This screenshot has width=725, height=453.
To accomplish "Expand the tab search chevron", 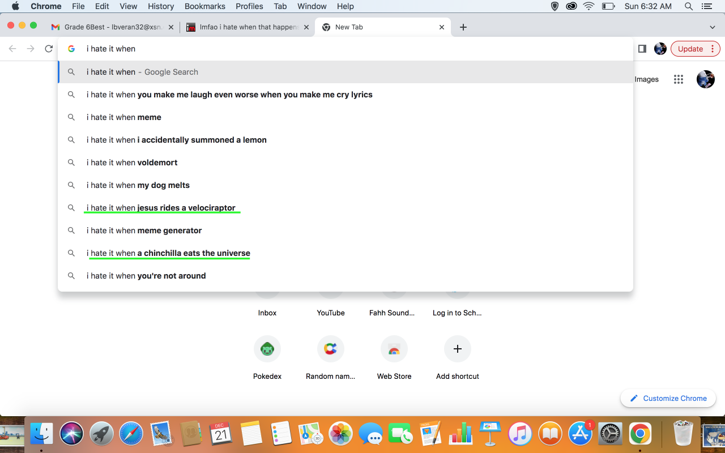I will click(713, 27).
